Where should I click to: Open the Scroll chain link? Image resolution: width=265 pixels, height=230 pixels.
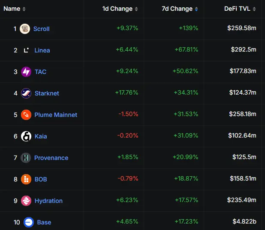(42, 29)
